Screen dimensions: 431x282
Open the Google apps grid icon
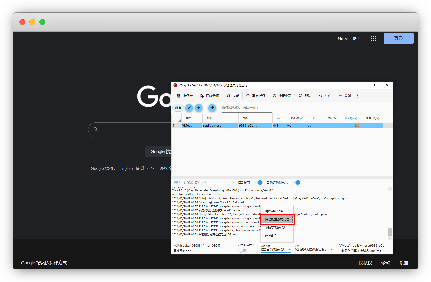coord(373,38)
